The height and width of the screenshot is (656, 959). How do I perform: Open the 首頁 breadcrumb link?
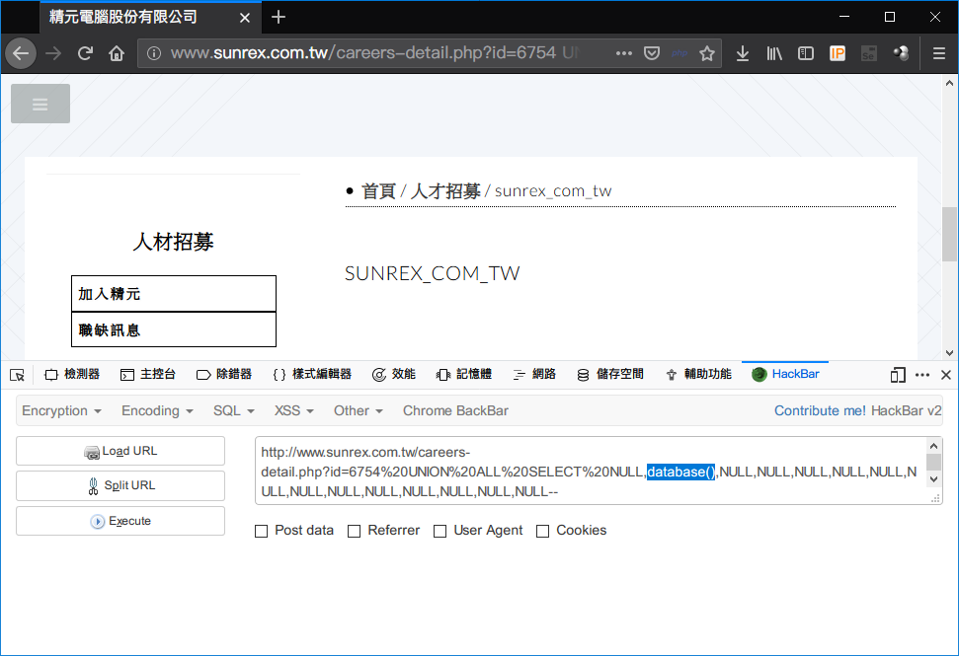click(378, 191)
